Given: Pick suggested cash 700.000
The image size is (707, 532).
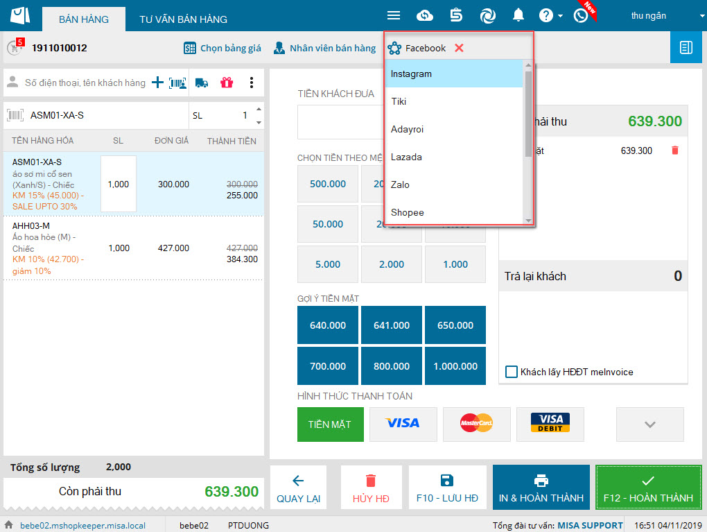Looking at the screenshot, I should [x=328, y=366].
